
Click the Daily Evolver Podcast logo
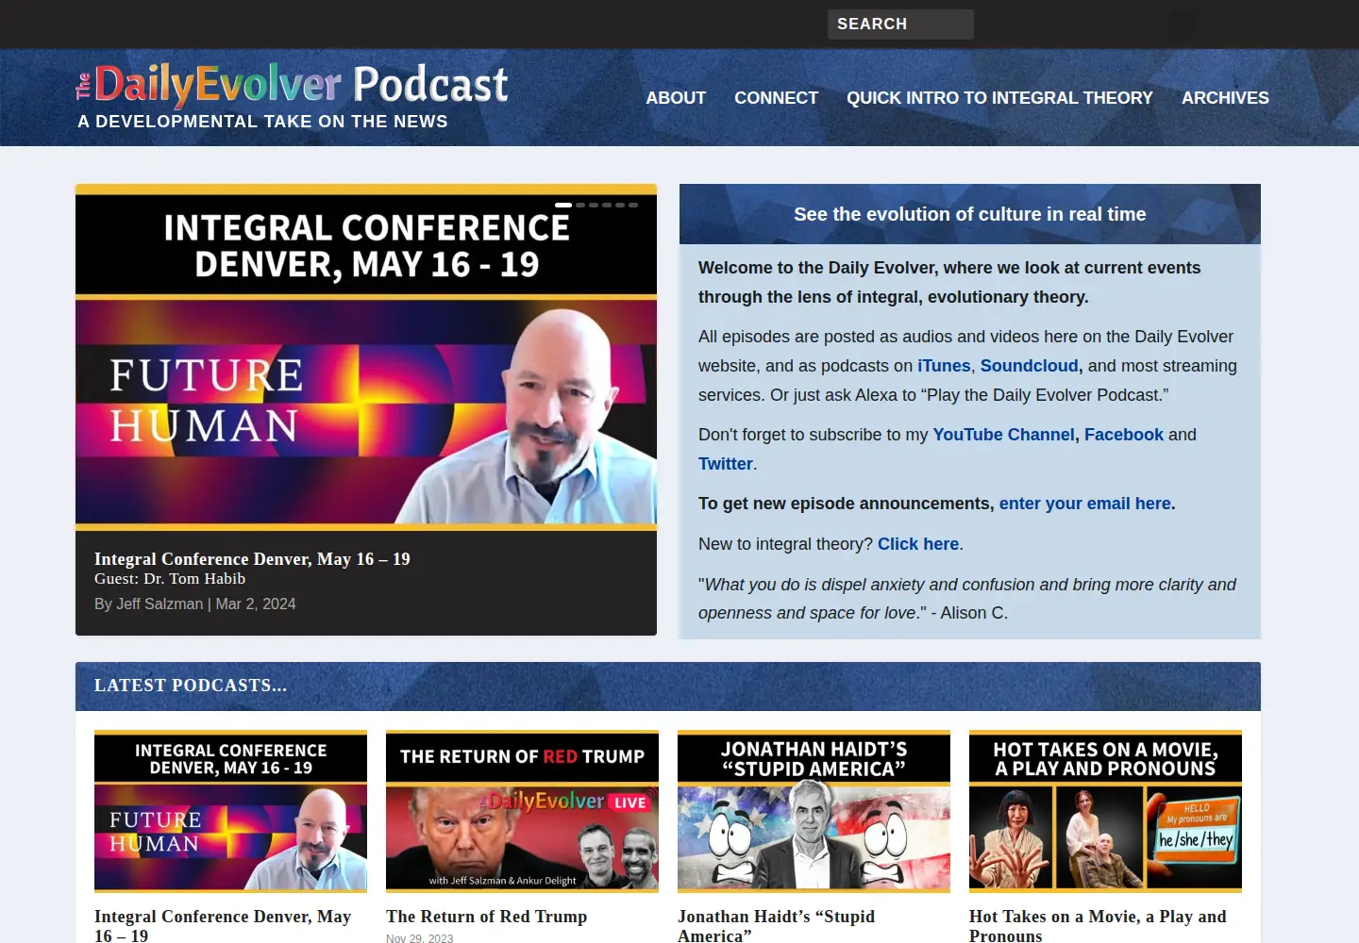(x=292, y=84)
